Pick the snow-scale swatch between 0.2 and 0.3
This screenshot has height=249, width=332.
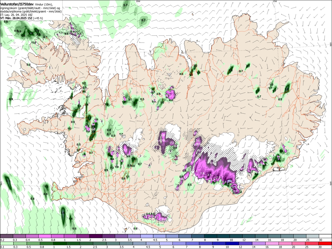[x=6, y=236]
